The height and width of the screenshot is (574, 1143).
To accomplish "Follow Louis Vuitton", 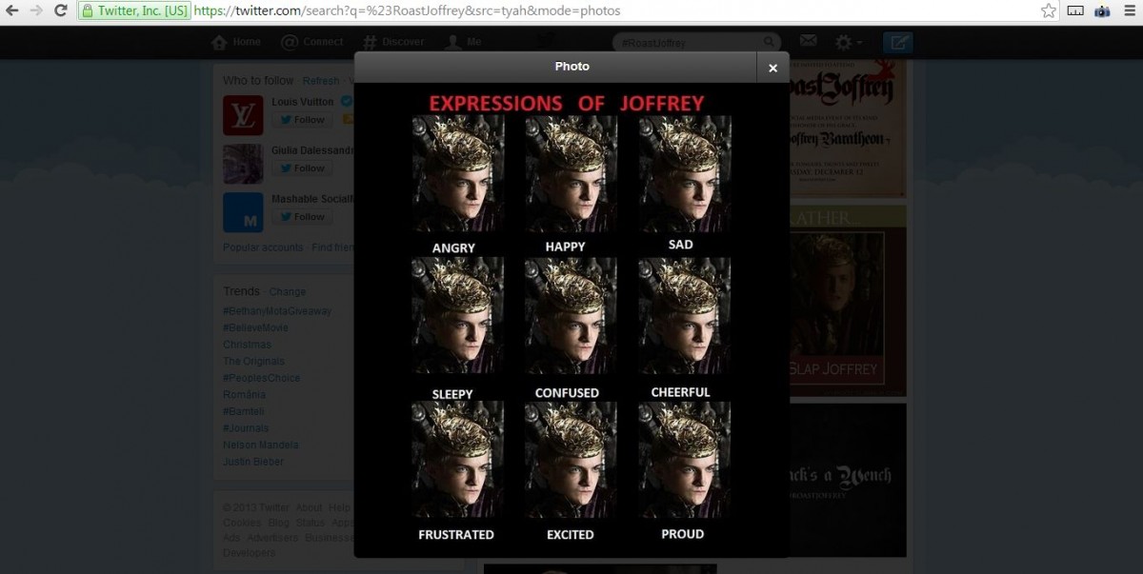I will tap(303, 120).
